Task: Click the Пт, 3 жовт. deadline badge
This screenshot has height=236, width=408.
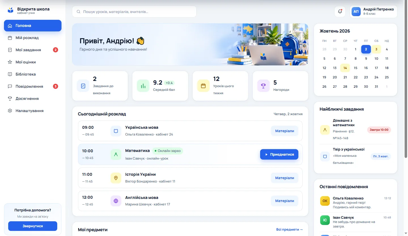Action: point(381,156)
